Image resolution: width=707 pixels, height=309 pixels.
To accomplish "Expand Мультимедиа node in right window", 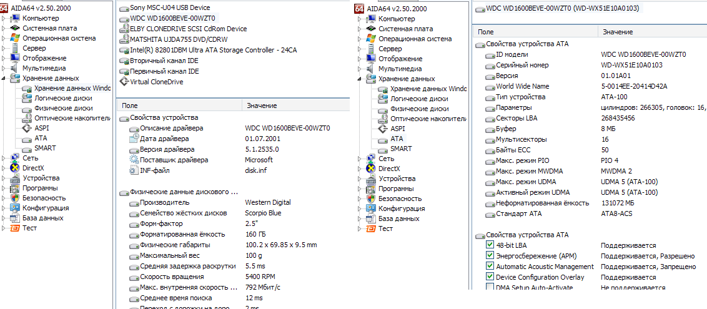I will click(360, 69).
